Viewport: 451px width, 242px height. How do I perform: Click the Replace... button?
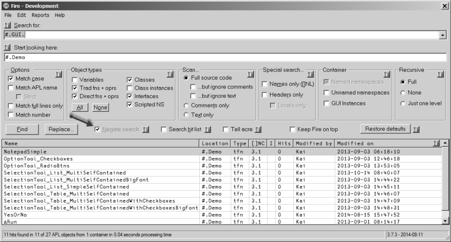(61, 130)
